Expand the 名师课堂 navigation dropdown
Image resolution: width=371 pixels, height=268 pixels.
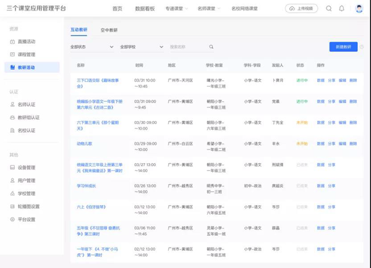coord(210,9)
